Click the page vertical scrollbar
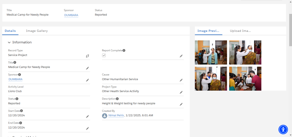This screenshot has width=292, height=137. click(290, 30)
